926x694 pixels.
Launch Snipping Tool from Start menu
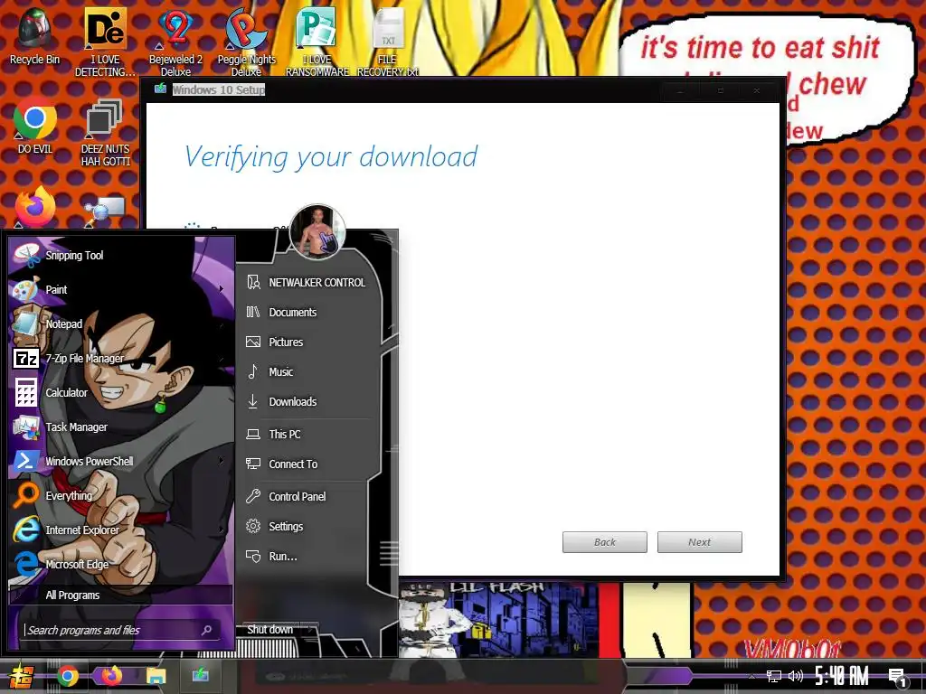point(121,256)
